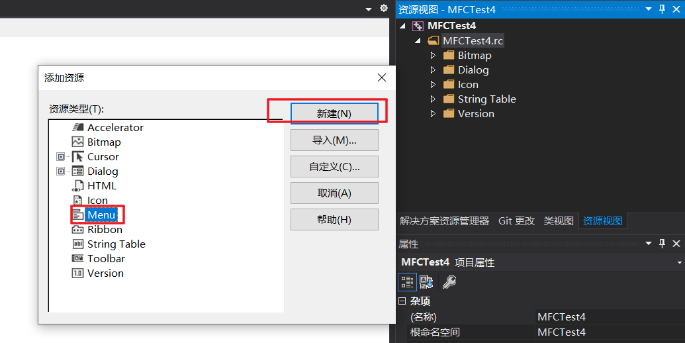Image resolution: width=685 pixels, height=343 pixels.
Task: Click the Dialog resource icon in type list
Action: pyautogui.click(x=77, y=171)
